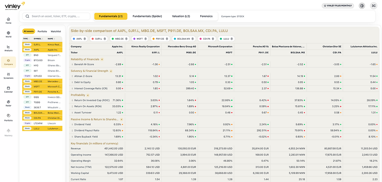Switch to Fundamentals (L1) tab
Screen dimensions: 382x182
tap(111, 16)
